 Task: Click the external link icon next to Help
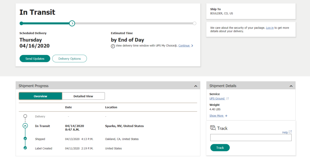290,132
